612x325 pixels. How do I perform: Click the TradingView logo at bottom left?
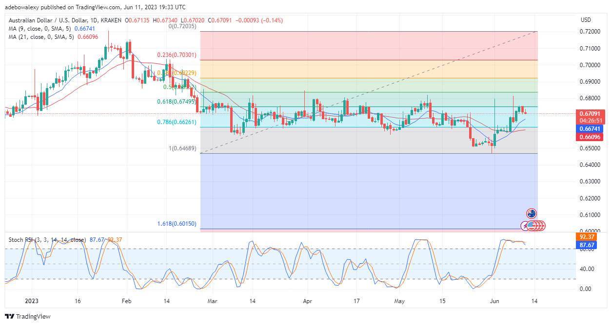[x=28, y=316]
